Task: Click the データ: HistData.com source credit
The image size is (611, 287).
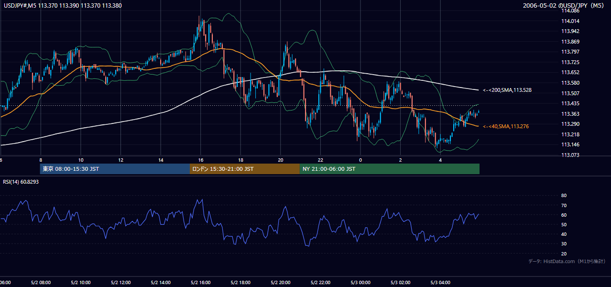Action: coord(567,261)
